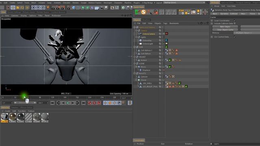Collapse the Lights and Camera layer group
Screen dimensions: 260x146
(x=134, y=27)
